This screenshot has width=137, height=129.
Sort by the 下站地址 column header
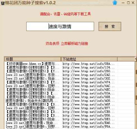89,59
